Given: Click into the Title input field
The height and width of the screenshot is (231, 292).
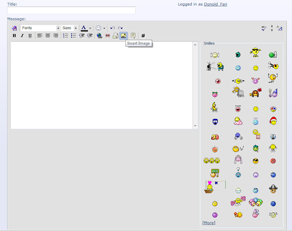Looking at the screenshot, I should click(x=71, y=10).
